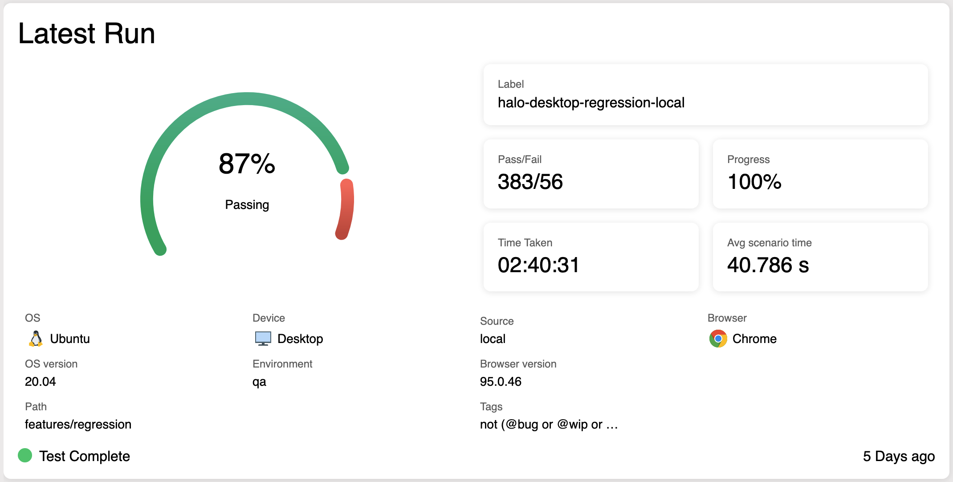Click the Chrome browser icon
953x482 pixels.
718,339
